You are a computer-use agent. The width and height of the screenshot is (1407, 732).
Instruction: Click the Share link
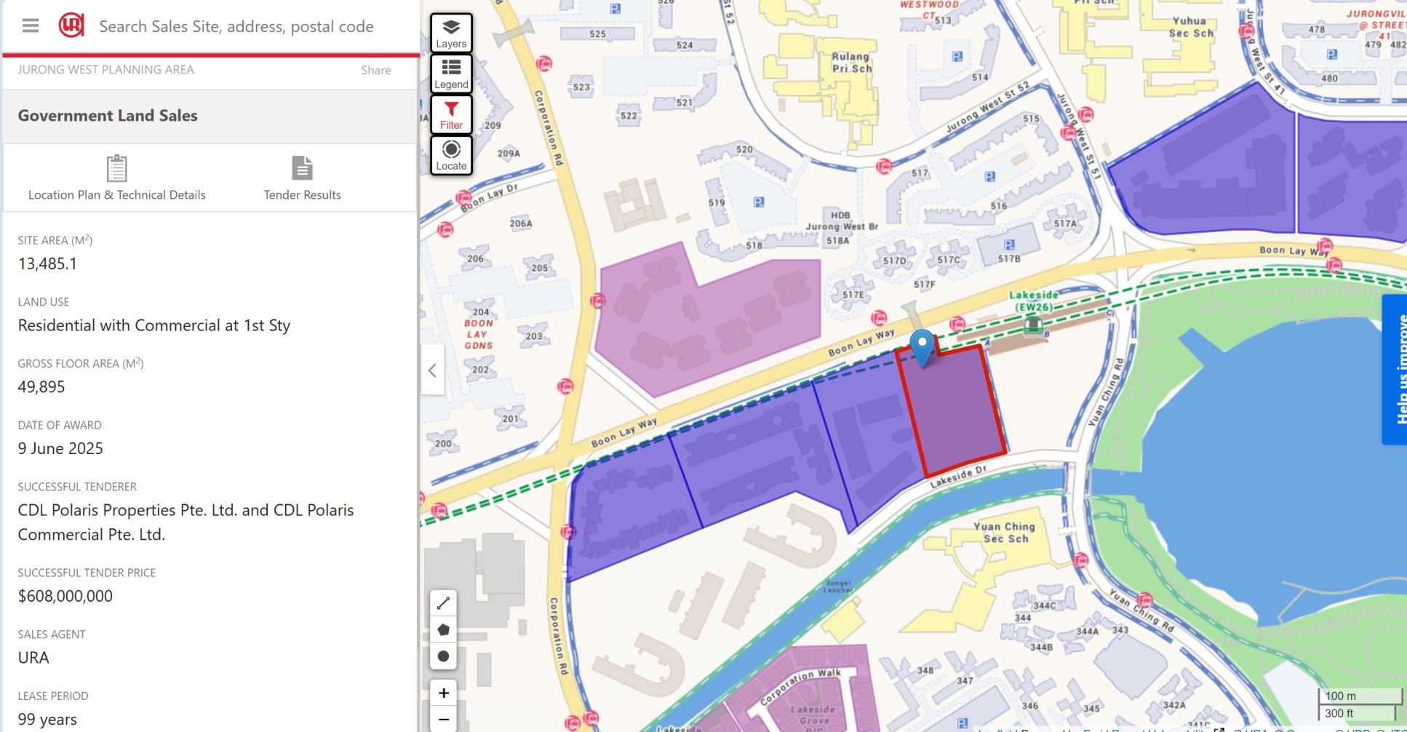point(375,70)
